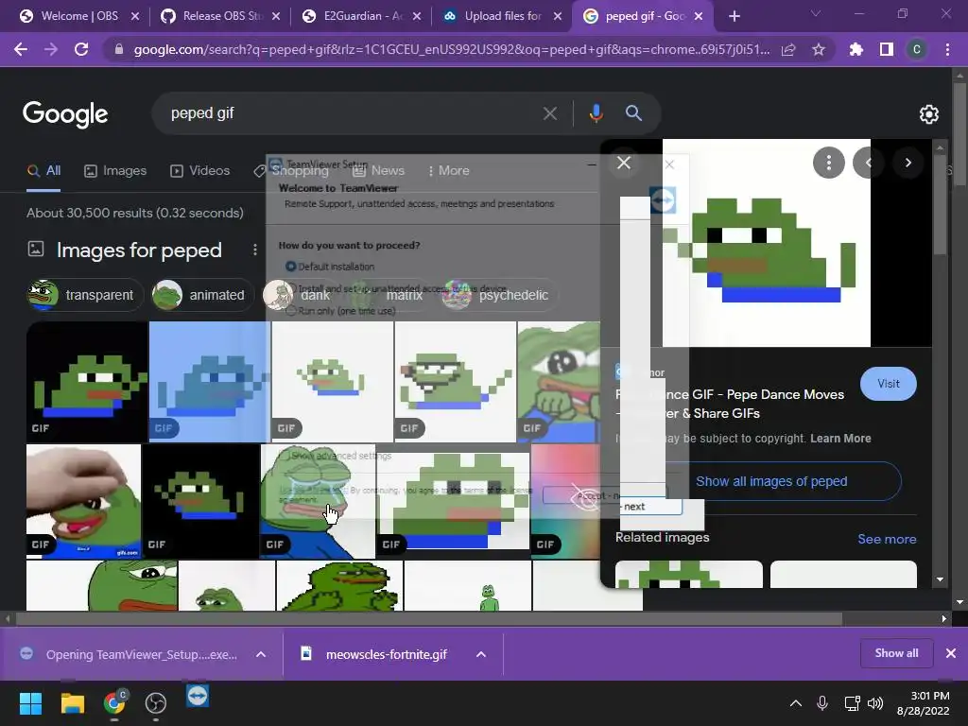Image resolution: width=968 pixels, height=726 pixels.
Task: Close the image preview panel
Action: pyautogui.click(x=624, y=163)
